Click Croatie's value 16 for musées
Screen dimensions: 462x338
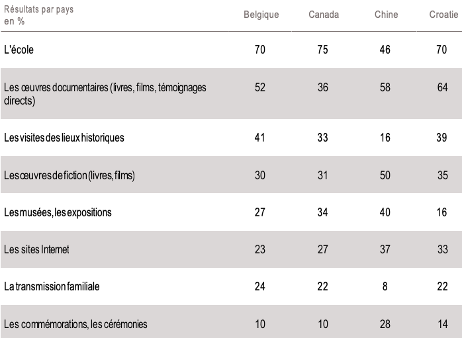pos(443,212)
